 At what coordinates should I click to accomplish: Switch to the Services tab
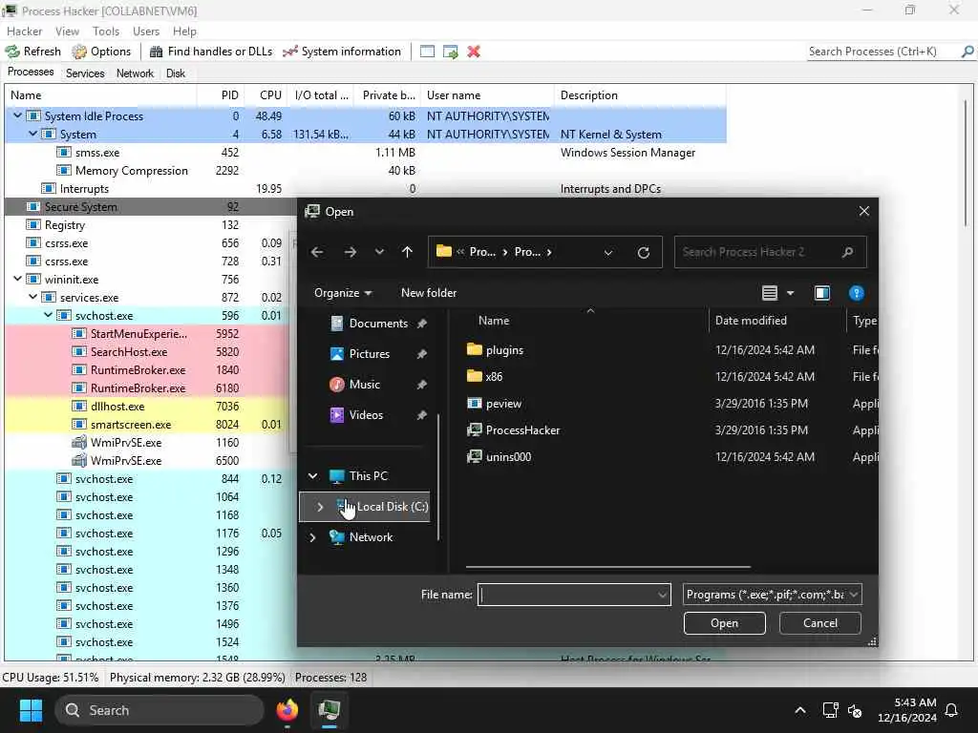(85, 73)
